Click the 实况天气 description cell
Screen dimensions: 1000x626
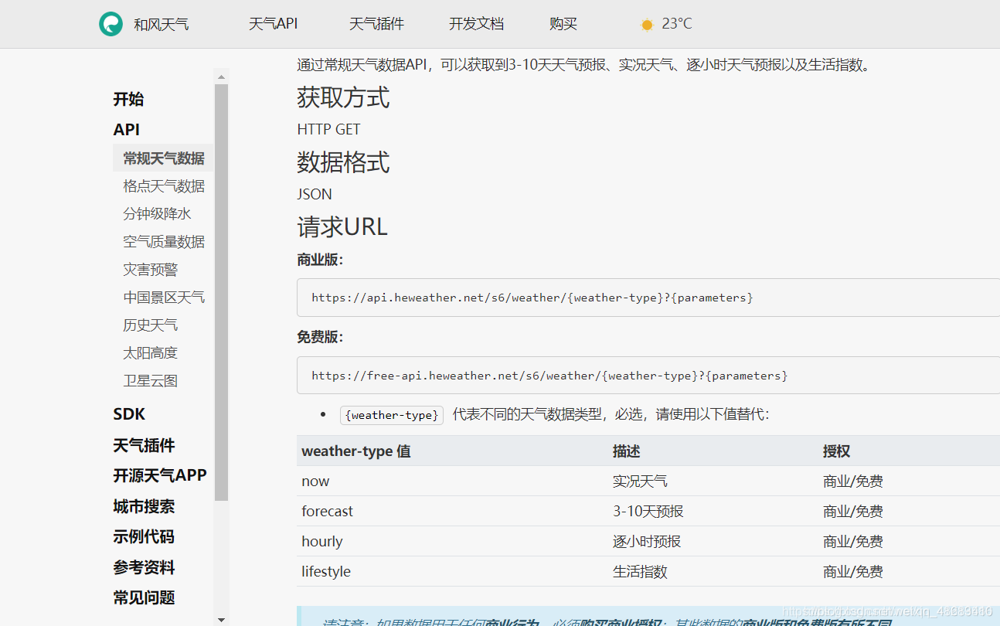pos(640,481)
